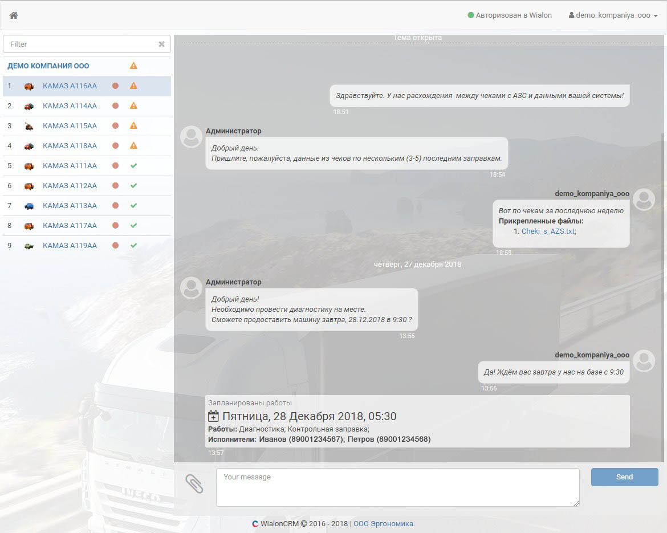Viewport: 667px width, 533px height.
Task: Click the calendar icon in scheduled works
Action: 213,416
